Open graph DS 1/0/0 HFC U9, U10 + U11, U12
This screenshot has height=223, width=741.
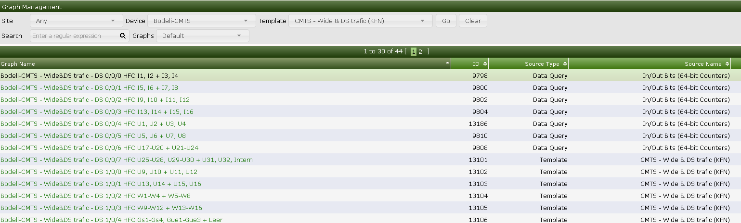click(99, 172)
